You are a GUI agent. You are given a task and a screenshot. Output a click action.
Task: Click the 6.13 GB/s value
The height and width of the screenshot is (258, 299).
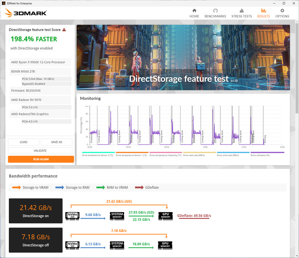point(93,244)
